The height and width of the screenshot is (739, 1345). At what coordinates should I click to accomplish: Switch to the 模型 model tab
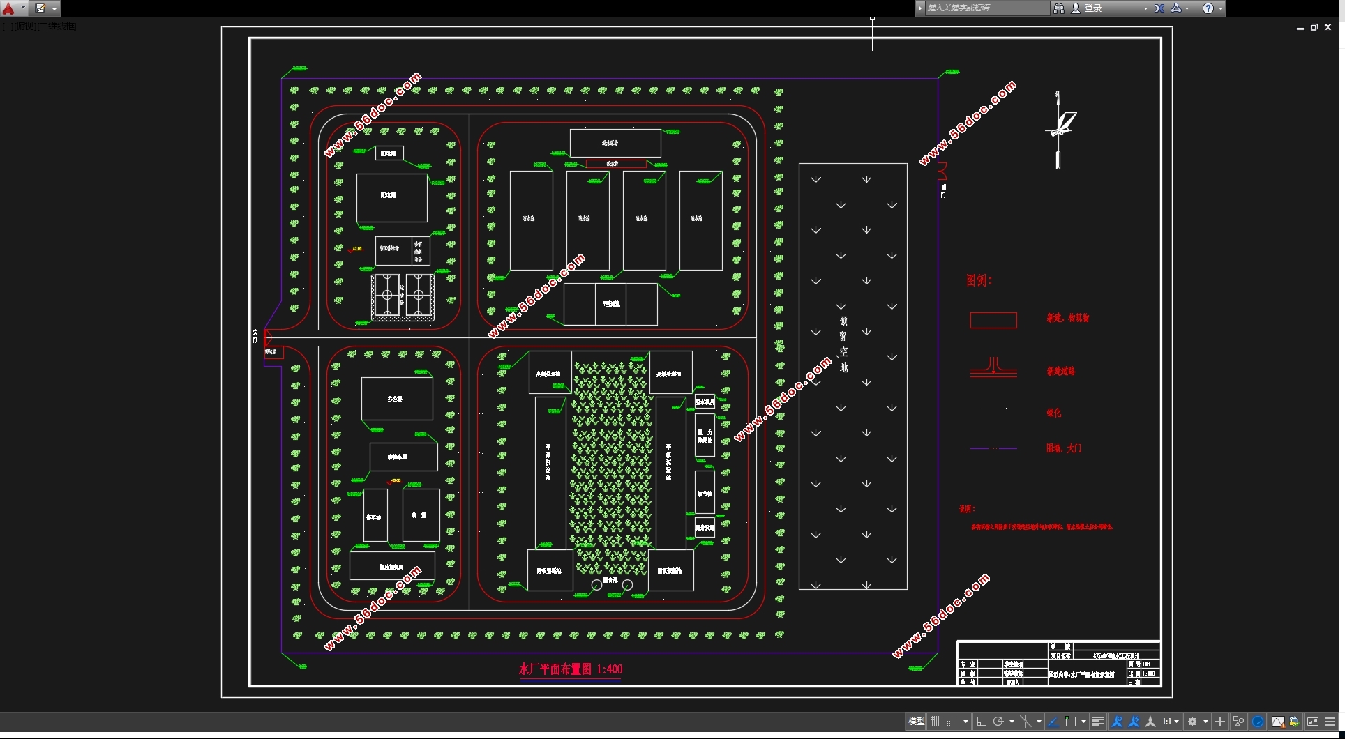point(916,722)
